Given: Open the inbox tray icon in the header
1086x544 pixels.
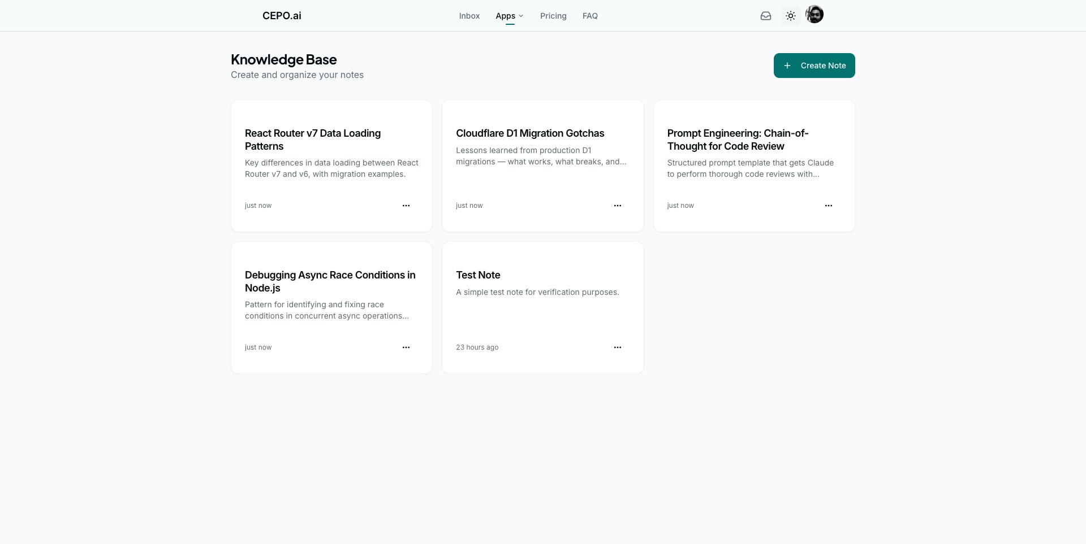Looking at the screenshot, I should click(765, 16).
